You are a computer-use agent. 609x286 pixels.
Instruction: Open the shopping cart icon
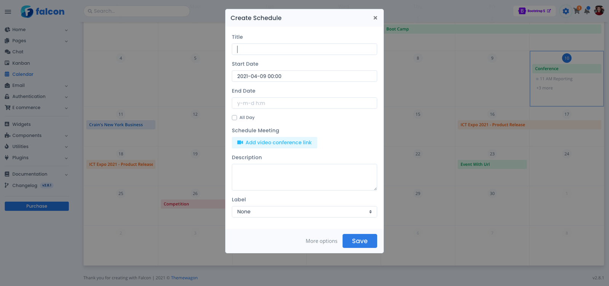click(x=577, y=11)
